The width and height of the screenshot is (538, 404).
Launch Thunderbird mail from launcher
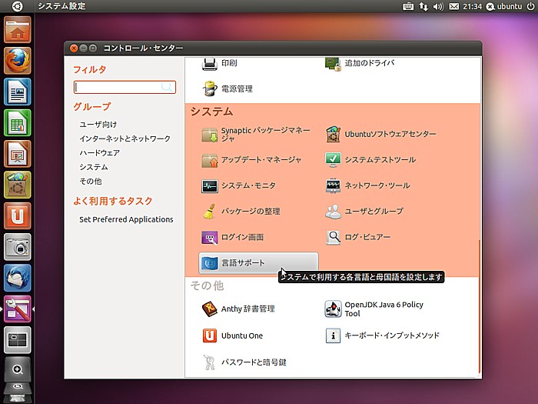point(18,278)
